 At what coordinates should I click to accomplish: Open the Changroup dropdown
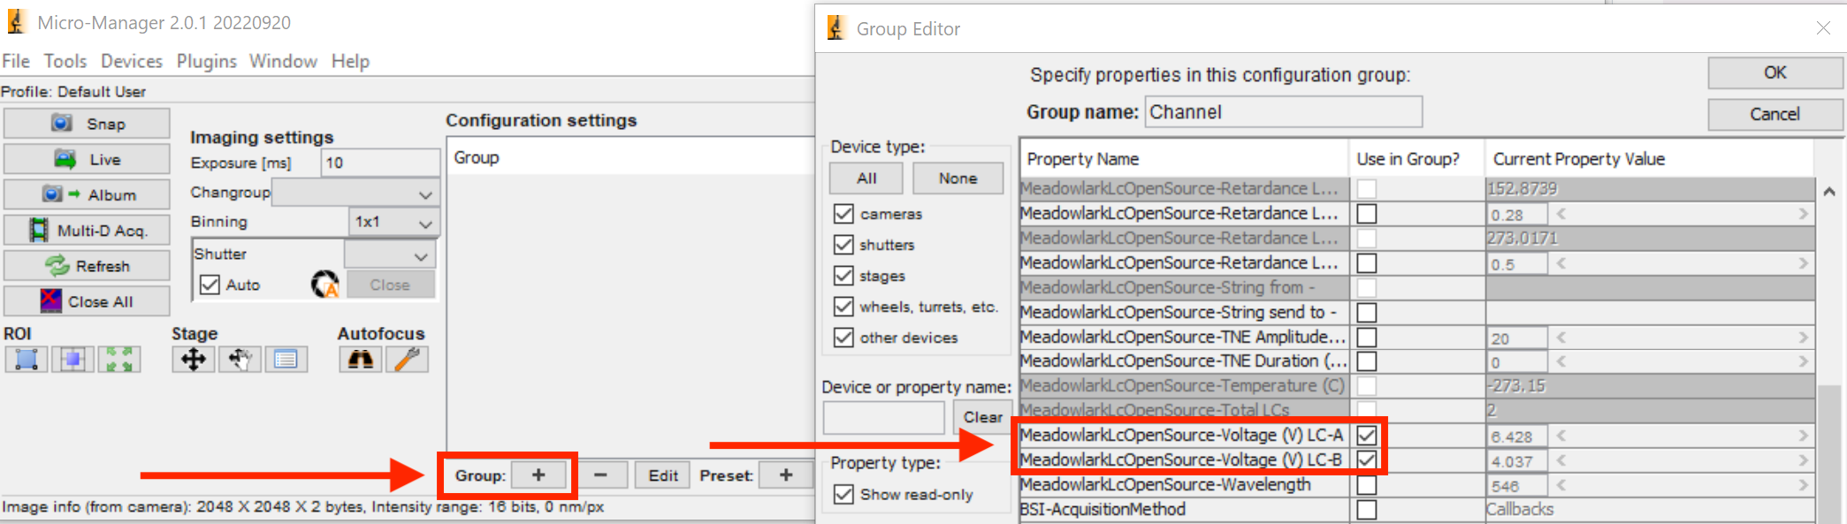[x=355, y=193]
